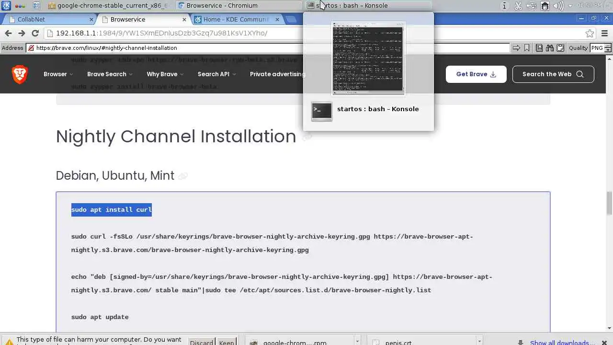
Task: Go forward in Chromium toolbar
Action: [22, 33]
